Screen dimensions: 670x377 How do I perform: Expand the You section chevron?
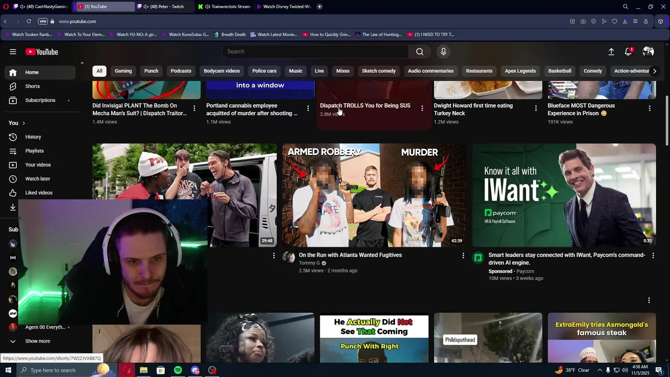[x=23, y=123]
